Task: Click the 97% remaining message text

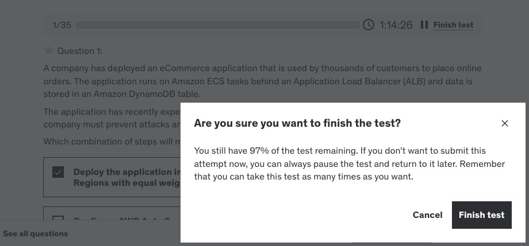Action: (349, 163)
